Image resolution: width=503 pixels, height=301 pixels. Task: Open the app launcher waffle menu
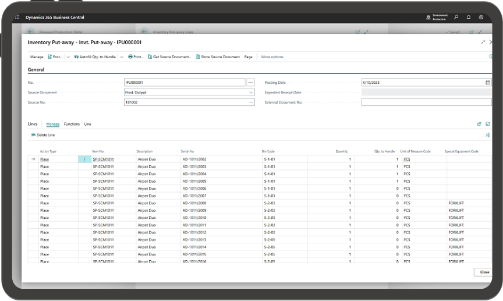tap(17, 17)
